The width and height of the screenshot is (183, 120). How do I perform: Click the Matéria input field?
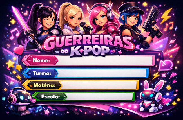[x=99, y=85]
